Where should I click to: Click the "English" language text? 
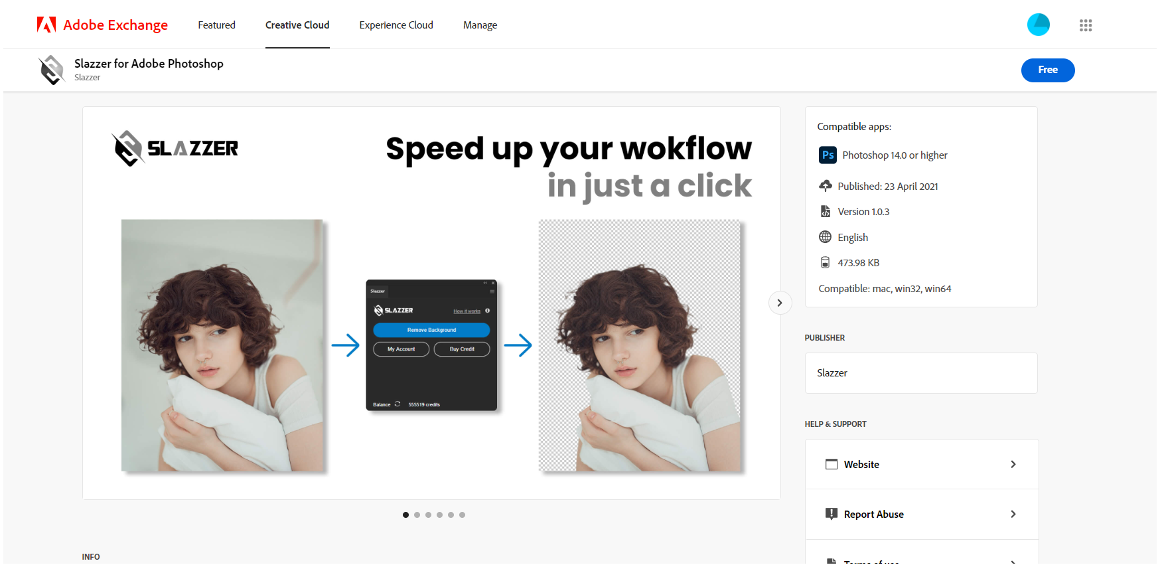tap(853, 238)
